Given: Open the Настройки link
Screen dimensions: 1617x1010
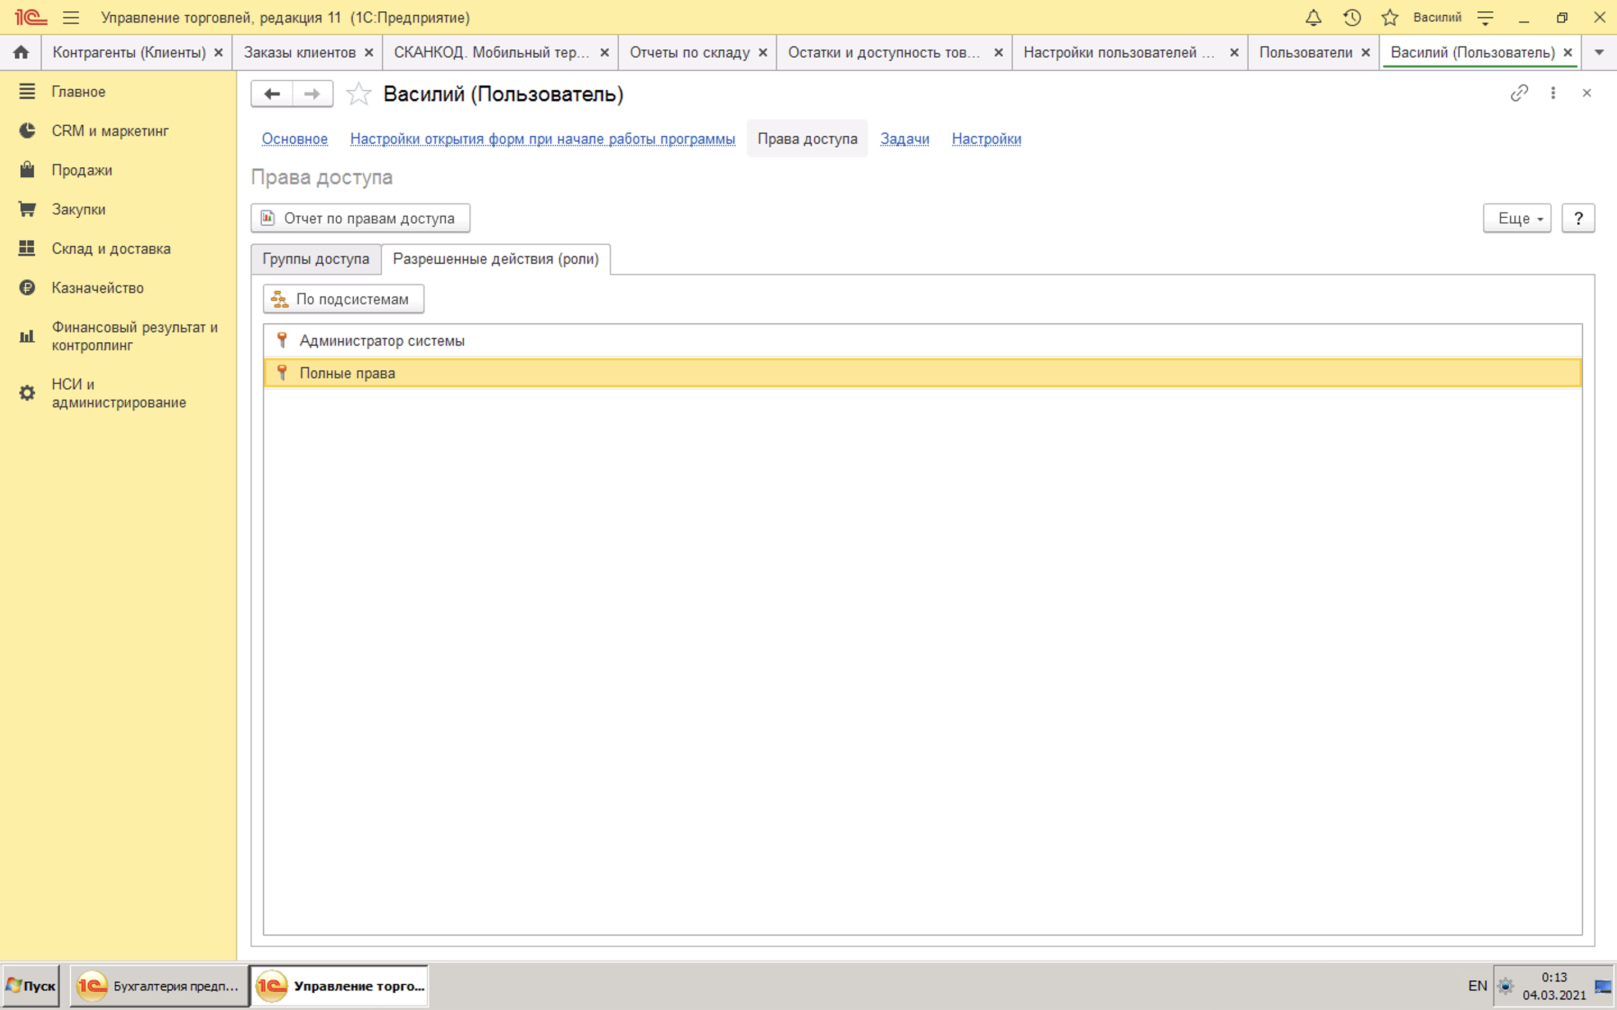Looking at the screenshot, I should click(x=986, y=139).
